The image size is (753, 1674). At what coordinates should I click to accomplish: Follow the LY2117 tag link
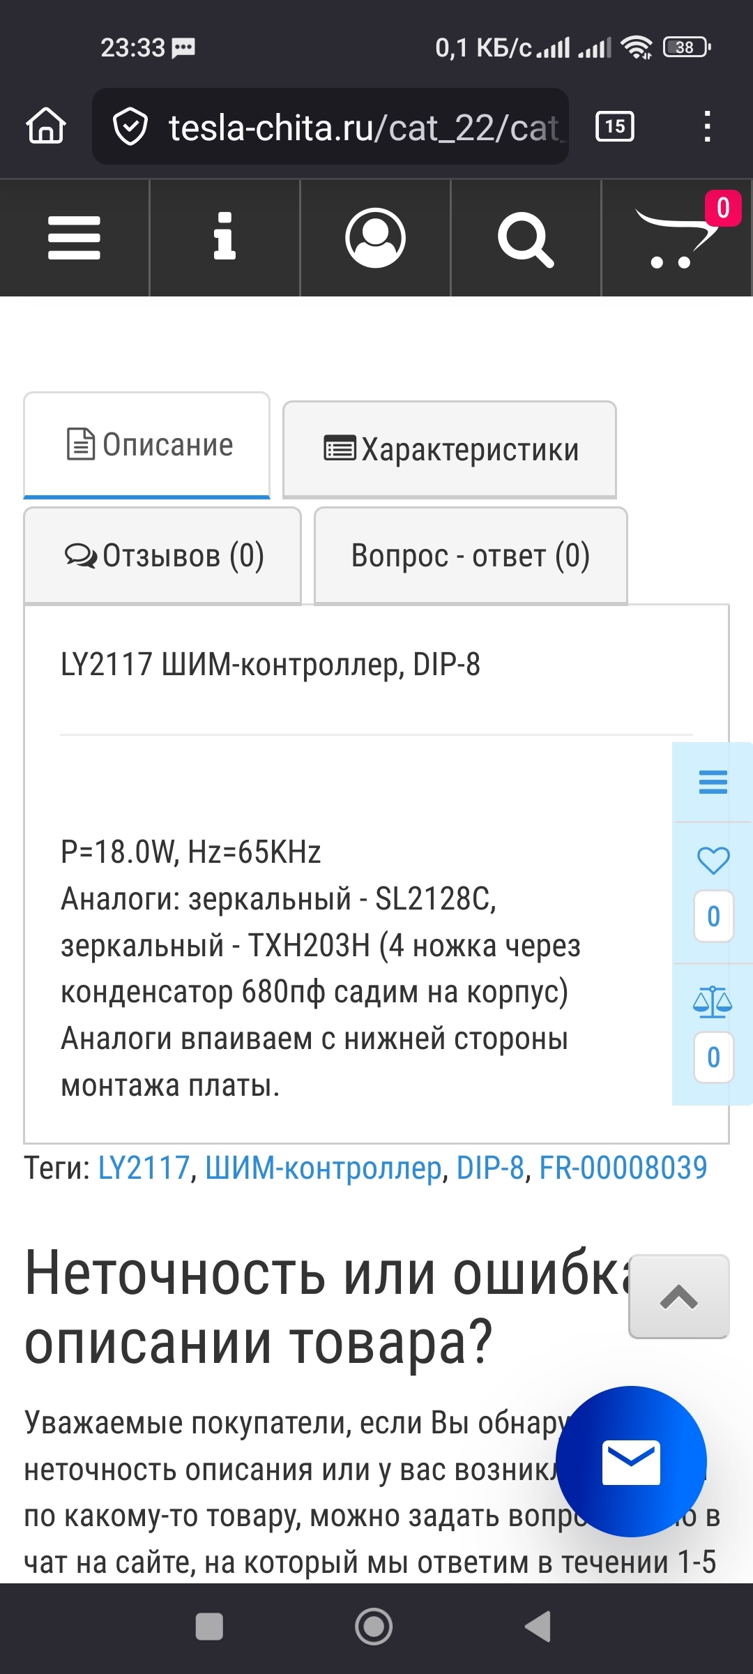tap(144, 1168)
